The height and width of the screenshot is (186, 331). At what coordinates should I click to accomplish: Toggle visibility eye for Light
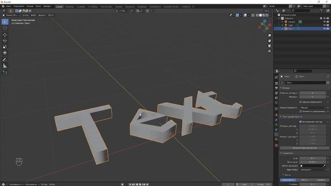(x=324, y=25)
